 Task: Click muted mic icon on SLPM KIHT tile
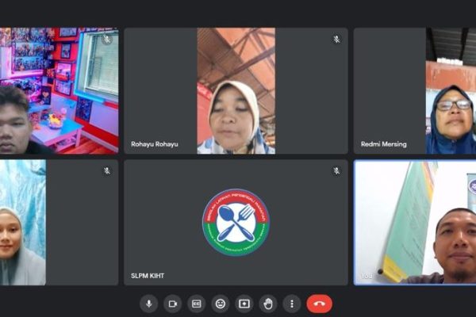point(336,170)
